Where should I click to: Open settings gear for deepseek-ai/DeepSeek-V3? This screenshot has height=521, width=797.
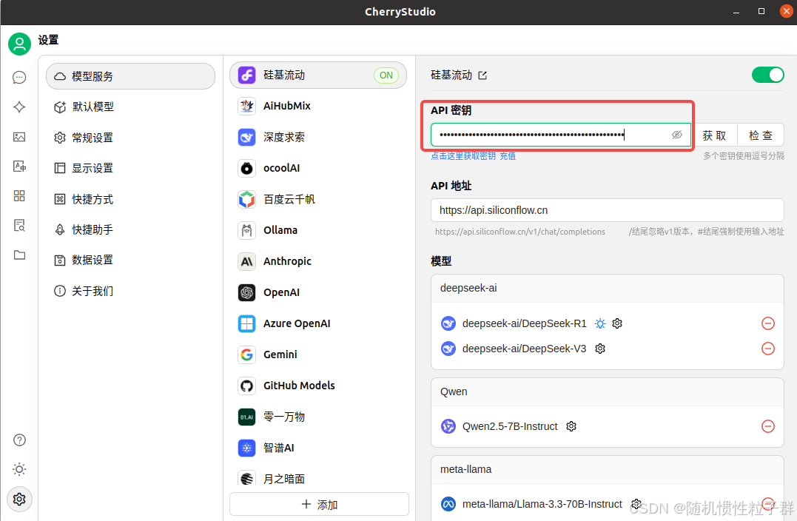point(600,349)
